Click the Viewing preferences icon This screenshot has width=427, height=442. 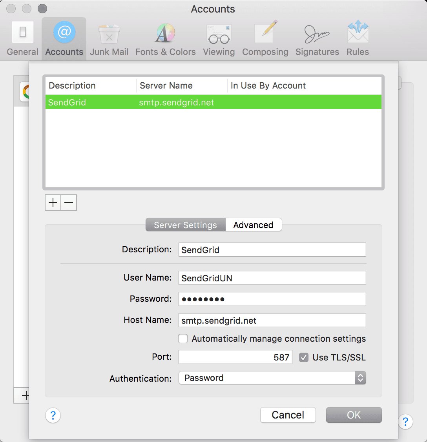click(218, 37)
